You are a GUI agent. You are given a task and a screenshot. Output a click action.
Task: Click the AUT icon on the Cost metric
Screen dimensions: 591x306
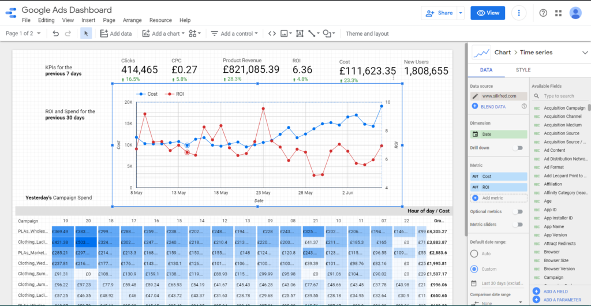tap(476, 176)
